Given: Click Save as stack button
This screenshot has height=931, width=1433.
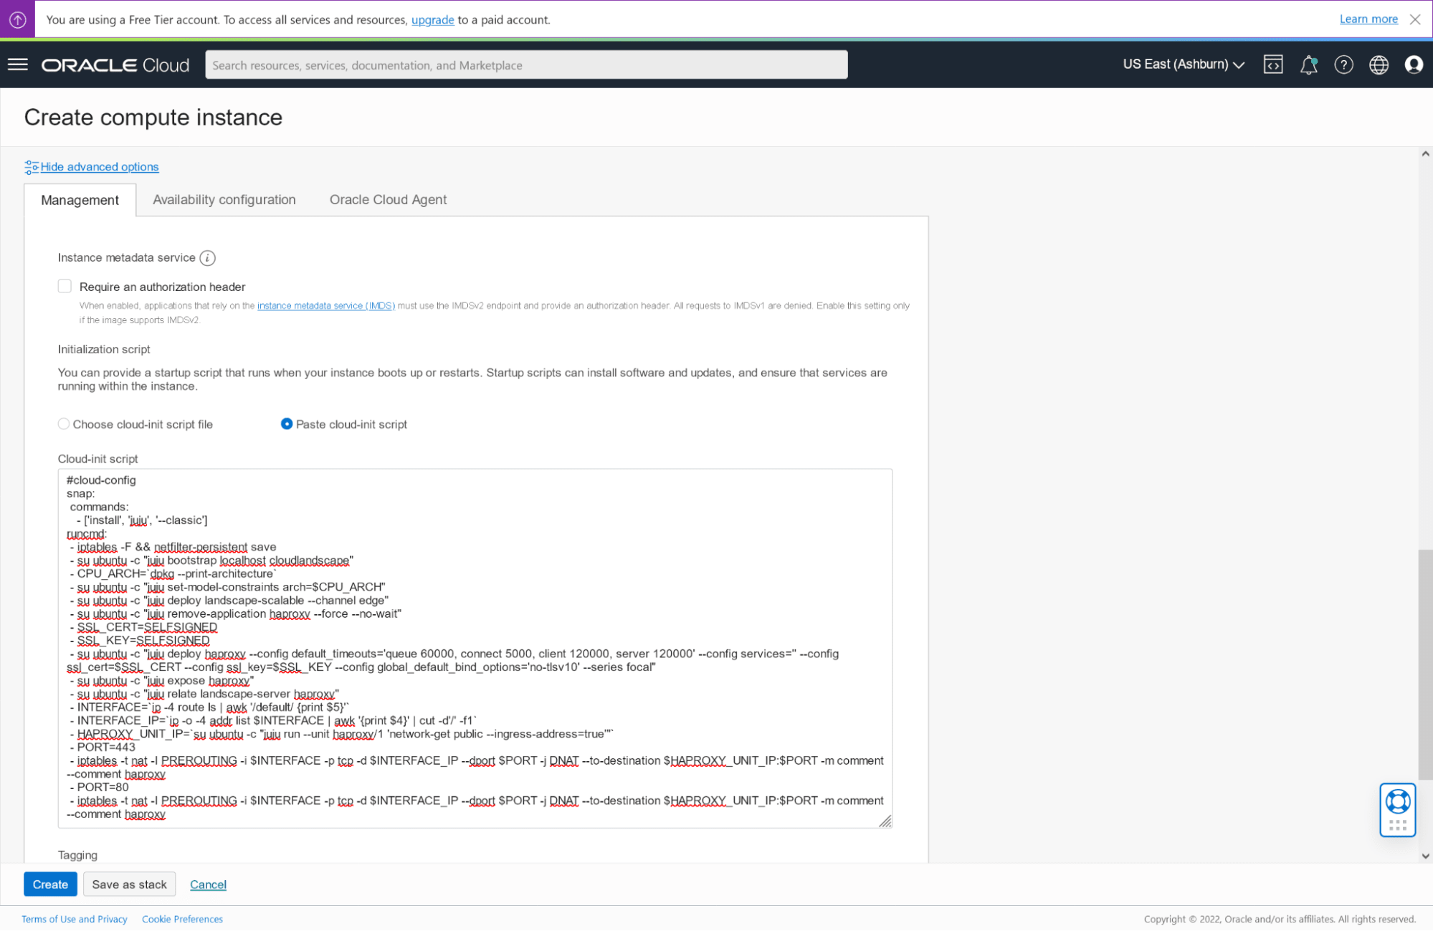Looking at the screenshot, I should click(x=129, y=884).
